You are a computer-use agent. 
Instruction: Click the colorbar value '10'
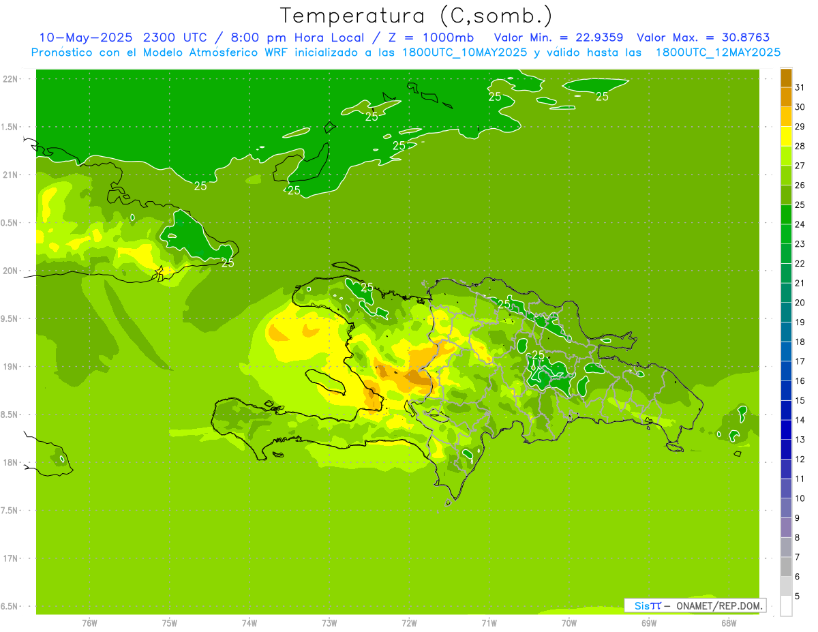(800, 498)
